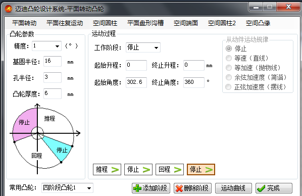Select the highlighted final 停止 stage button
Viewport: 302px width, 196px height.
(201, 170)
